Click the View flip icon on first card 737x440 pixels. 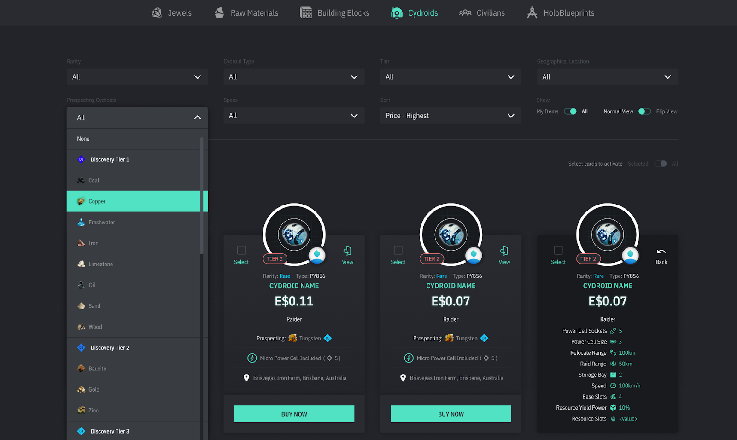[347, 251]
